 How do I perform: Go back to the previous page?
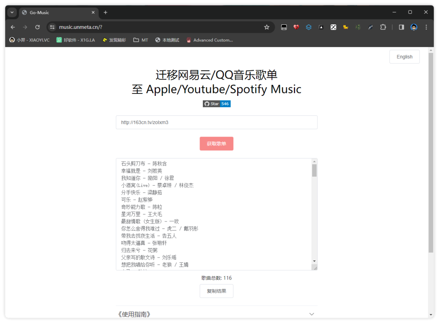13,27
